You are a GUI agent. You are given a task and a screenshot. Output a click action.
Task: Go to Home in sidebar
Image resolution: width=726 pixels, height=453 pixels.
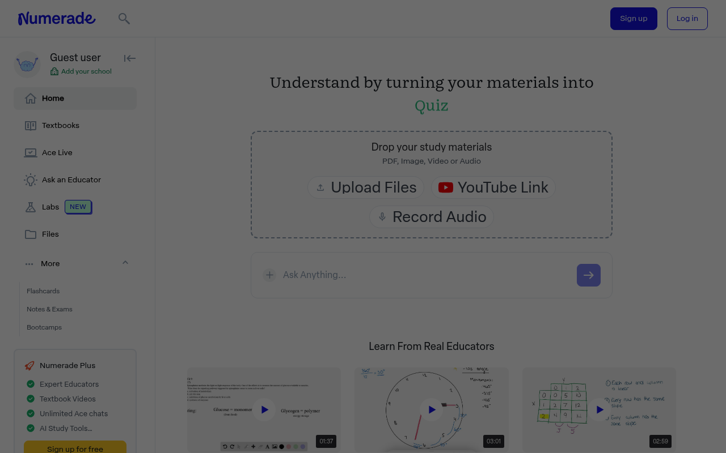(75, 99)
